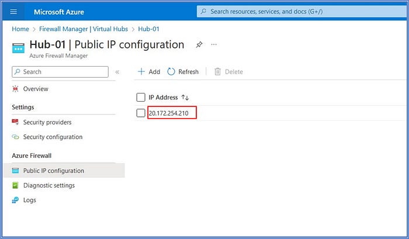Tick the checkbox for 20.172.254.210
Image resolution: width=409 pixels, height=239 pixels.
141,113
